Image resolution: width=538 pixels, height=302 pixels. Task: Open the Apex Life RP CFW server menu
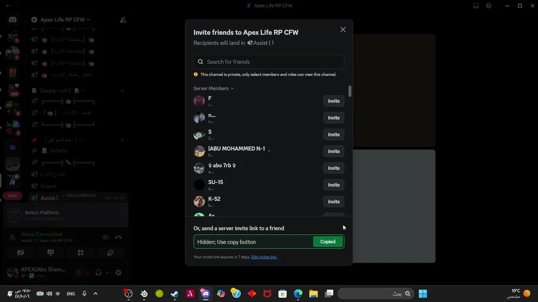(64, 20)
